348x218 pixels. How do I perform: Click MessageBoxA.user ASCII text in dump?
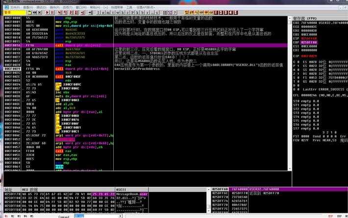pos(132,194)
